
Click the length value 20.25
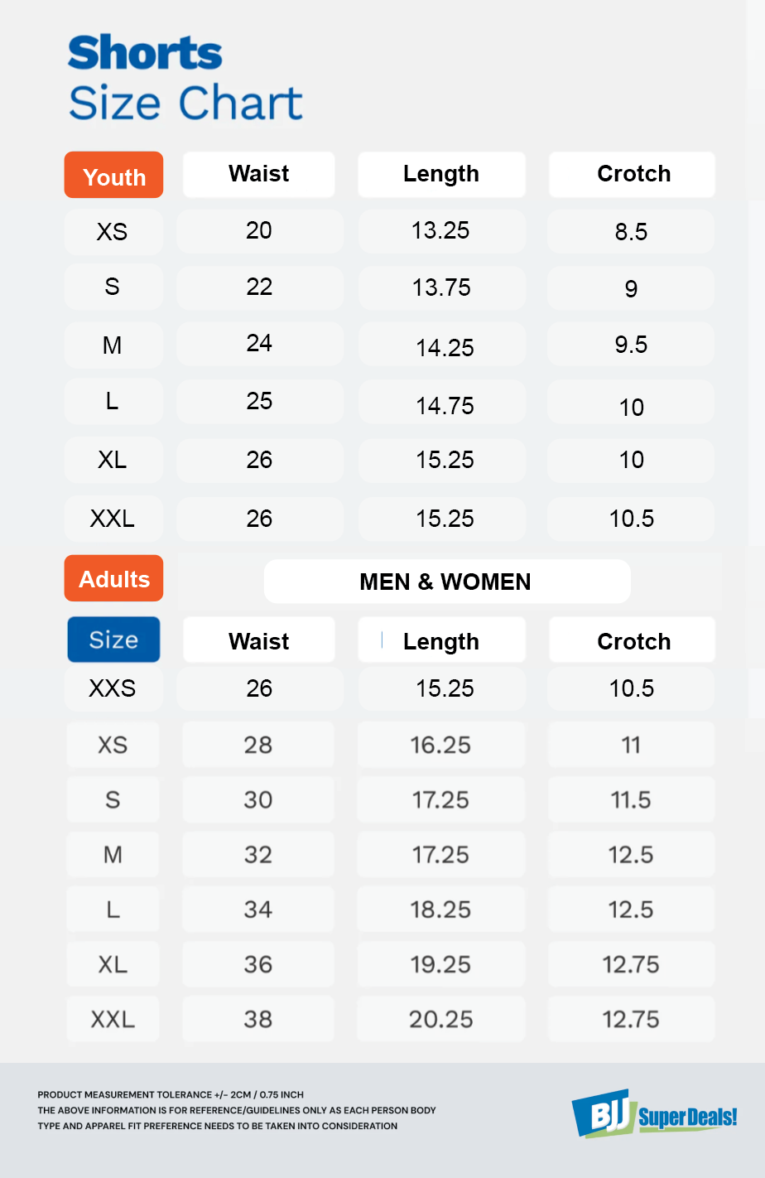point(440,1019)
